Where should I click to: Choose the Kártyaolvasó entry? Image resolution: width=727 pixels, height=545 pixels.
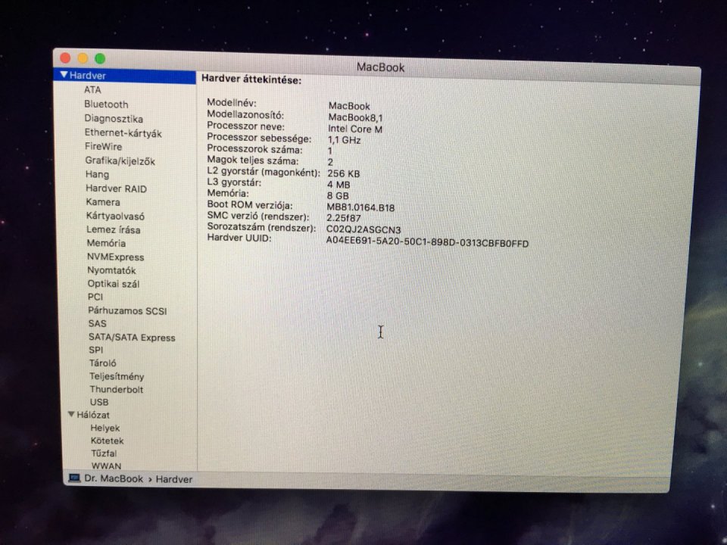pos(115,216)
